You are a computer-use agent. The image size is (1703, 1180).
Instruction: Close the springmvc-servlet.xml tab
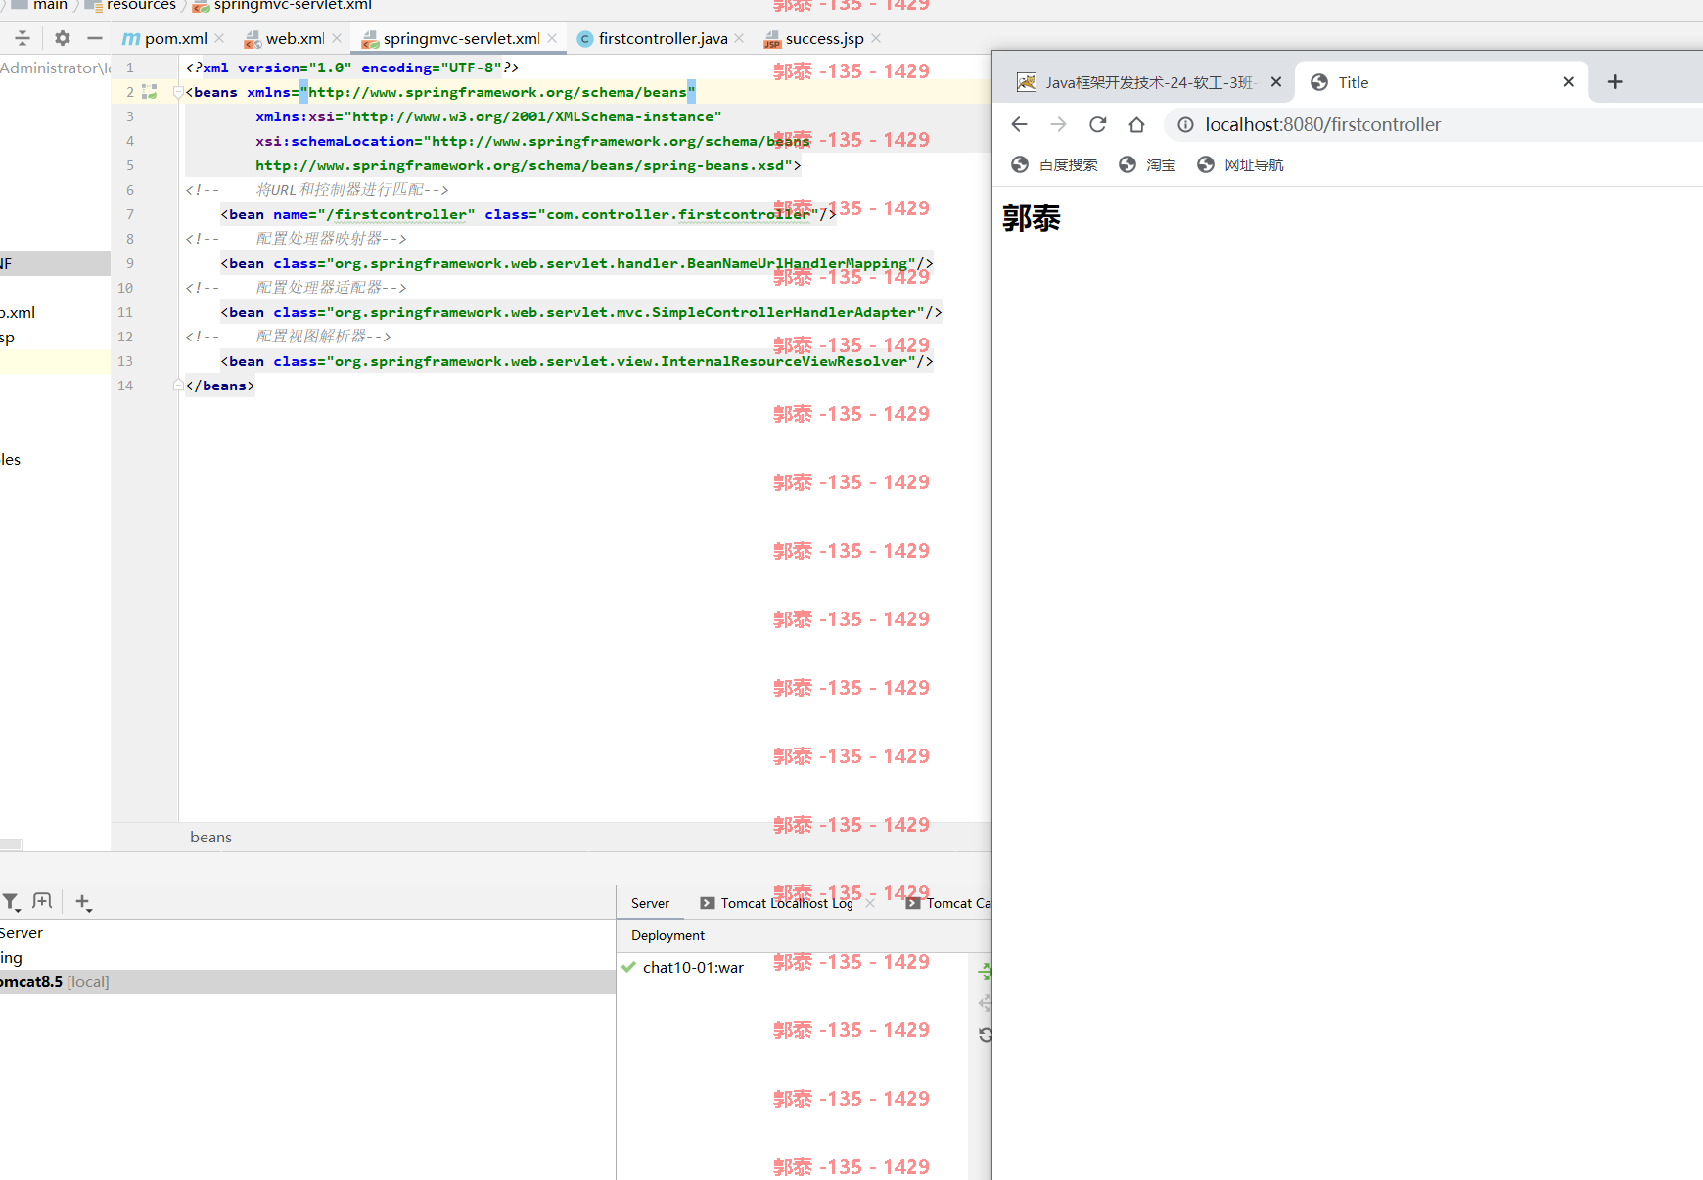point(552,38)
